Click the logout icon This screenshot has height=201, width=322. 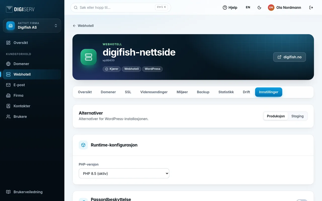311,8
